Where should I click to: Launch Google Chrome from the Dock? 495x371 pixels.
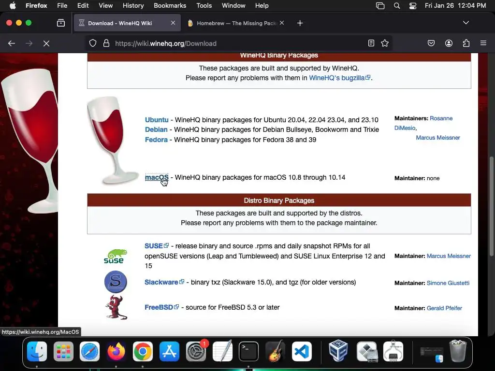143,352
